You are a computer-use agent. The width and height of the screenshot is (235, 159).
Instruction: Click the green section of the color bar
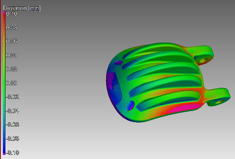click(4, 81)
